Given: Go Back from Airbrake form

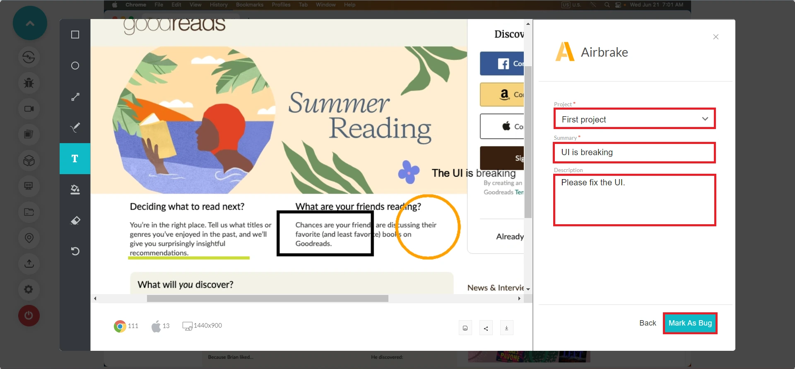Looking at the screenshot, I should click(648, 323).
